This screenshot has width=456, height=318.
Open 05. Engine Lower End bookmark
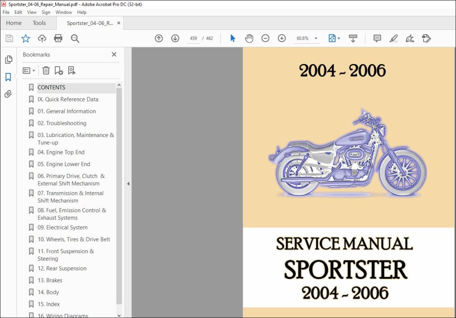point(64,164)
